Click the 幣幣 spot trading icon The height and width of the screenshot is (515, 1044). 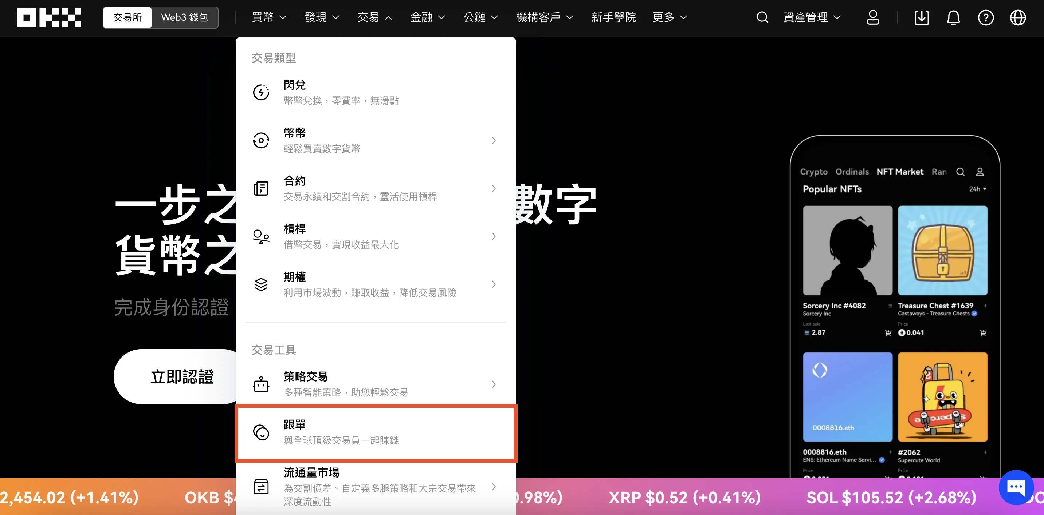click(261, 140)
